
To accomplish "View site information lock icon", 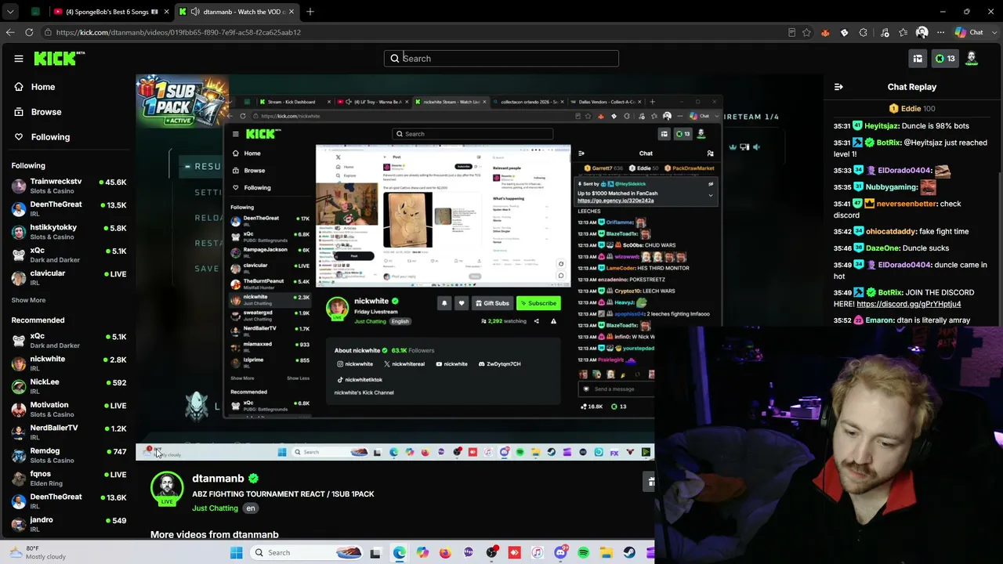I will tap(49, 32).
